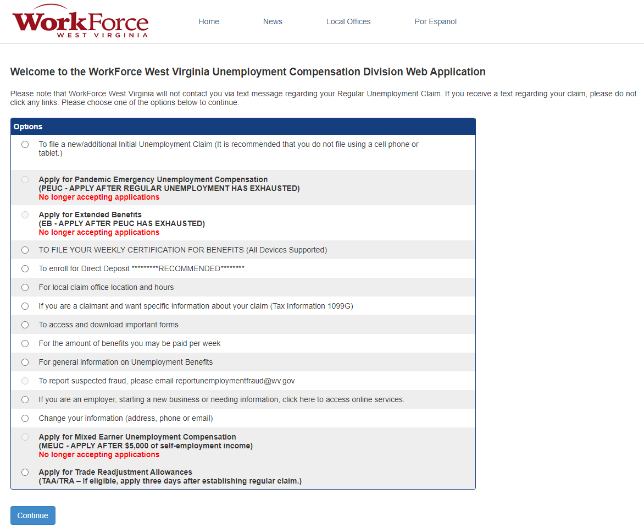This screenshot has height=527, width=644.
Task: Go to Local Offices page
Action: point(348,22)
